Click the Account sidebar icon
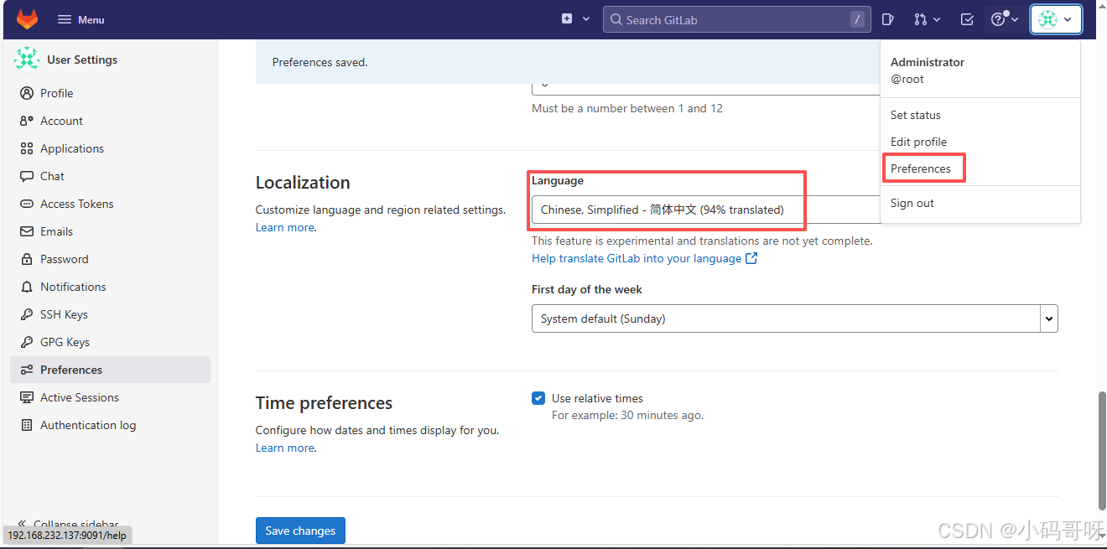 [x=26, y=121]
